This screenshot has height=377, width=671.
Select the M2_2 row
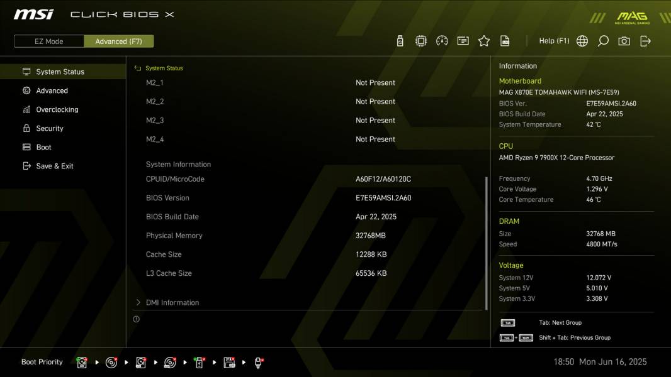[x=308, y=101]
